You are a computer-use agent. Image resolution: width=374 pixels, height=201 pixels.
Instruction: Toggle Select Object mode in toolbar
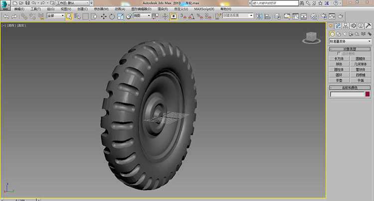(69, 16)
